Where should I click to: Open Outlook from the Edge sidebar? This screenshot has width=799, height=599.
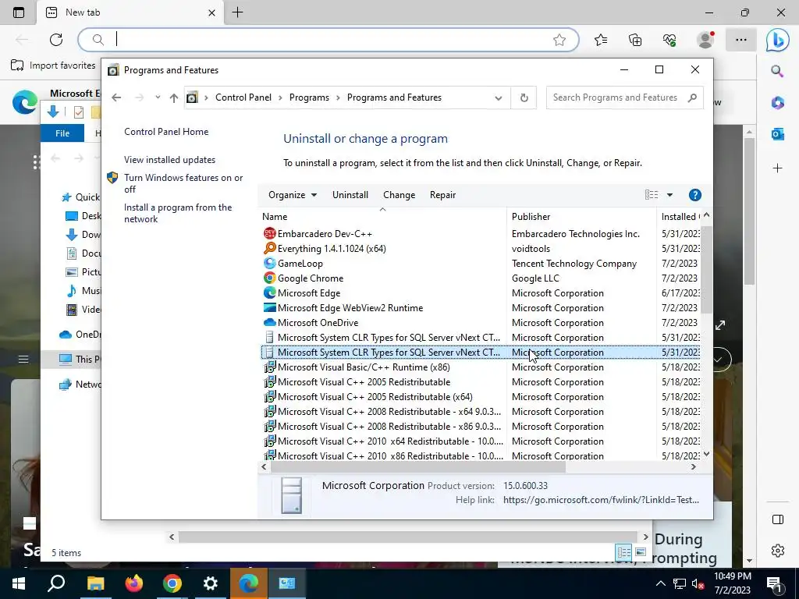click(x=778, y=134)
